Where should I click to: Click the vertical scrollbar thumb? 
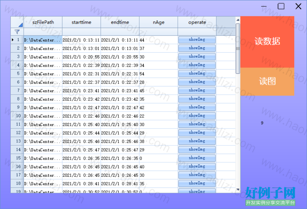[238, 49]
